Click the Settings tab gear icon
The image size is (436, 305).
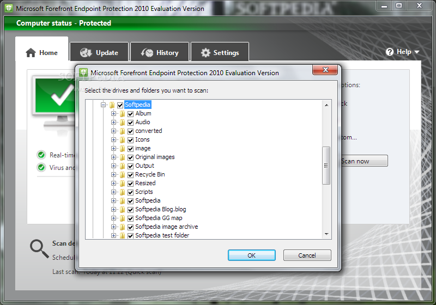(205, 52)
